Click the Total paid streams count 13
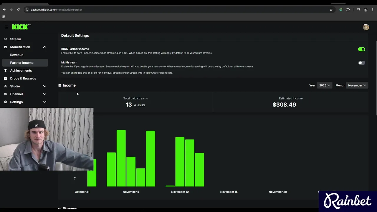377x212 pixels. [x=129, y=105]
